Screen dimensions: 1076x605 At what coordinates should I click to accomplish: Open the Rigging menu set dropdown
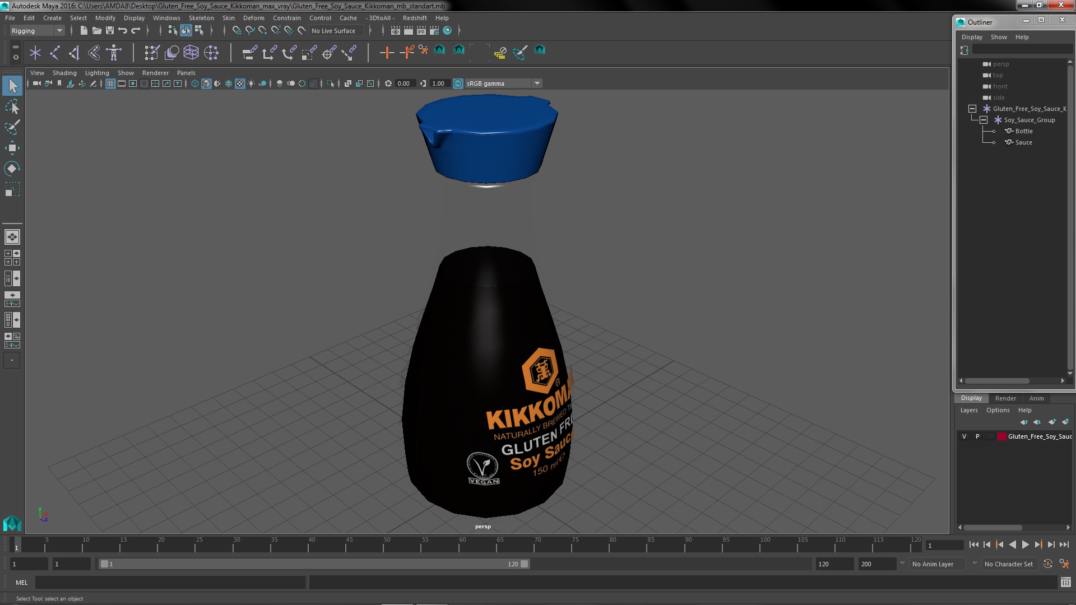(x=37, y=31)
